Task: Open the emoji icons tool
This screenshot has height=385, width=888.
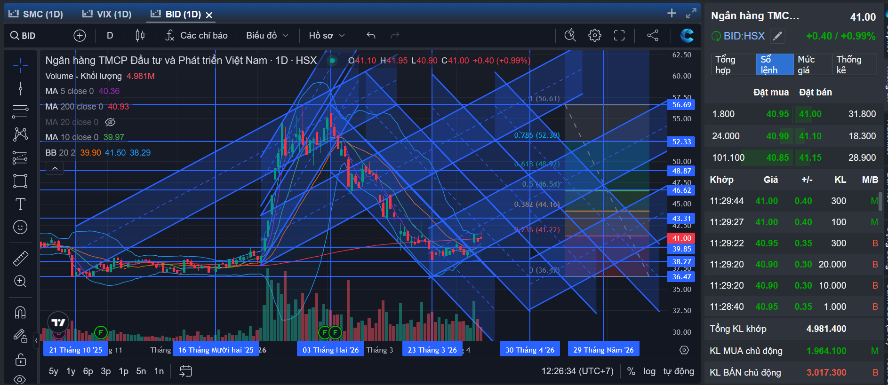Action: pyautogui.click(x=20, y=227)
